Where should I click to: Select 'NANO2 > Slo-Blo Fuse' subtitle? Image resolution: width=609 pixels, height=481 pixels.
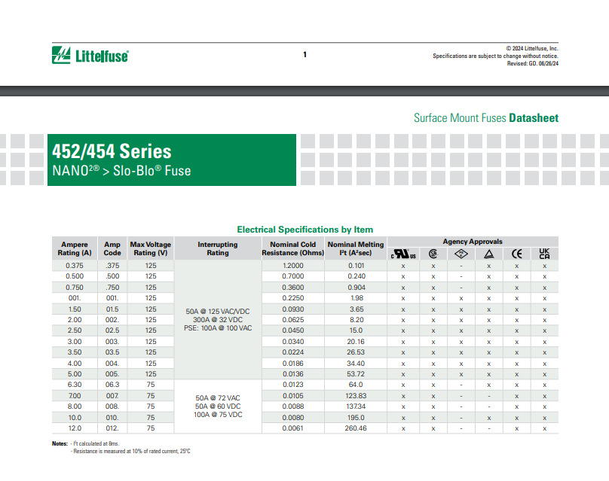[x=121, y=171]
